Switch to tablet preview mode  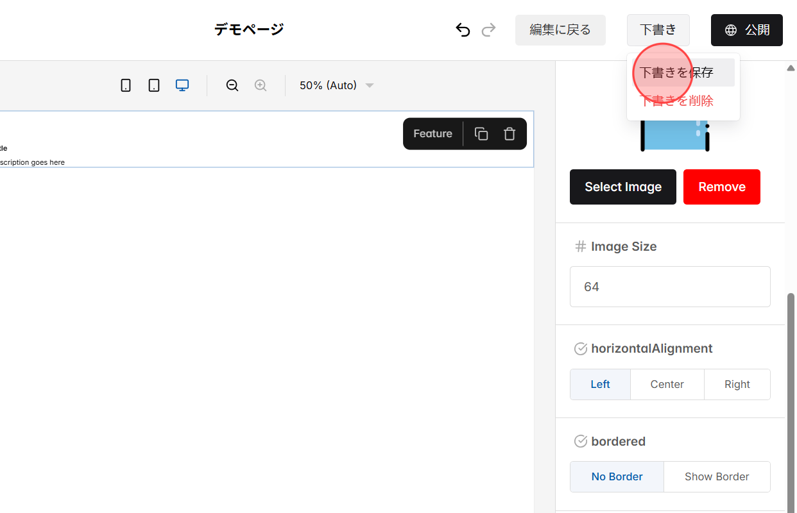(x=153, y=85)
